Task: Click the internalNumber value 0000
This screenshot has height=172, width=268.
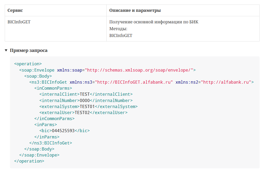Action: (x=85, y=100)
